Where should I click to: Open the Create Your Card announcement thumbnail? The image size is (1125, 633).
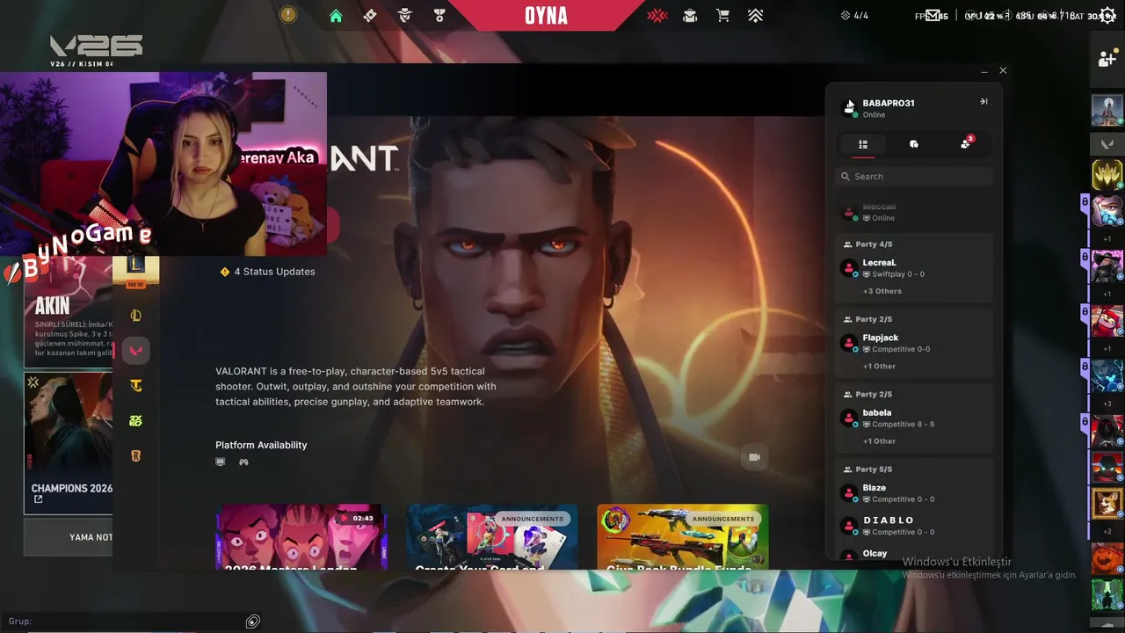pyautogui.click(x=492, y=536)
